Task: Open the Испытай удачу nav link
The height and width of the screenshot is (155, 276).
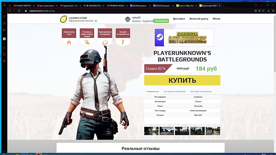Action: pos(199,19)
